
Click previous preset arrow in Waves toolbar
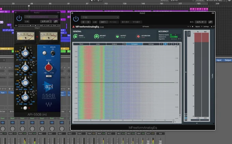30,26
